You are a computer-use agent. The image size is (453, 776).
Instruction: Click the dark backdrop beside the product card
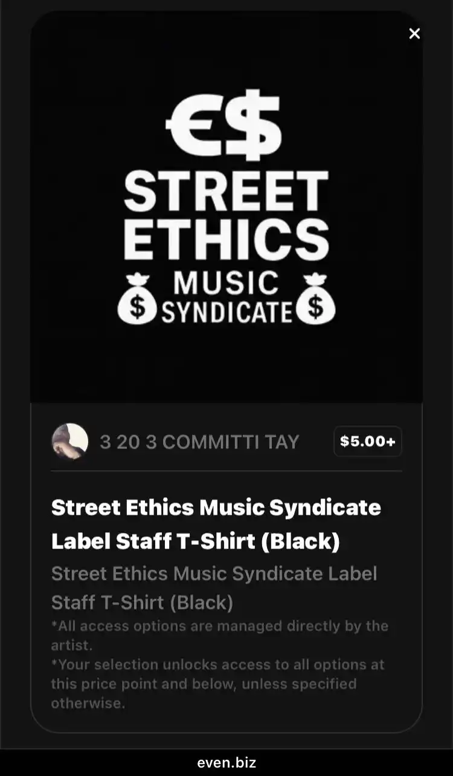point(15,386)
